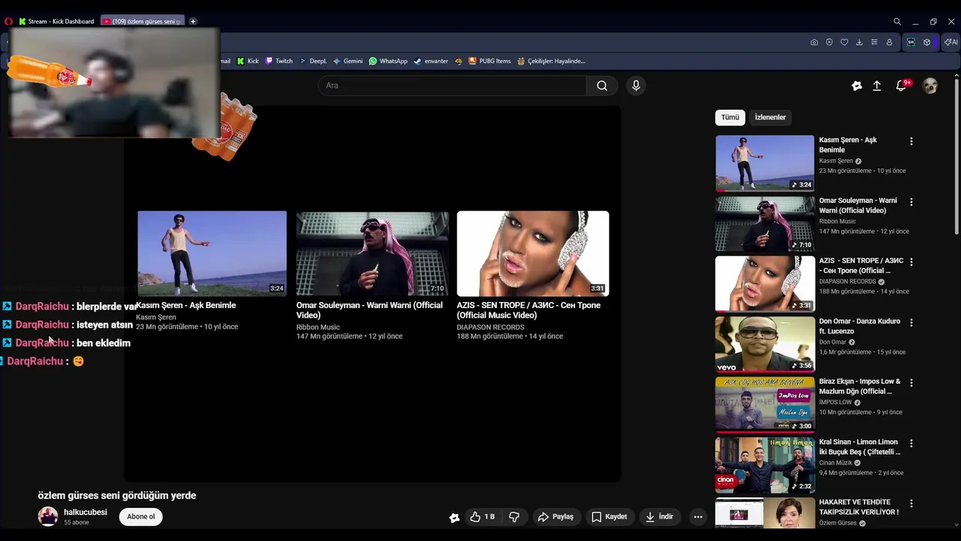The image size is (961, 541).
Task: Open the AI assistant button in toolbar
Action: 950,42
